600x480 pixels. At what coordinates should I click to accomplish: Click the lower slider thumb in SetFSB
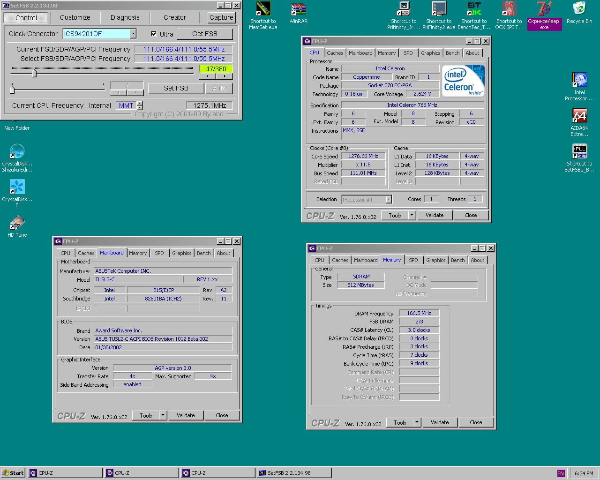[13, 89]
